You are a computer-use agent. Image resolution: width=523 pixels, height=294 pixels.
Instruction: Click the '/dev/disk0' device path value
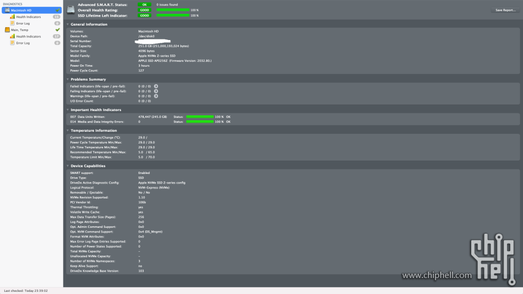pos(146,36)
